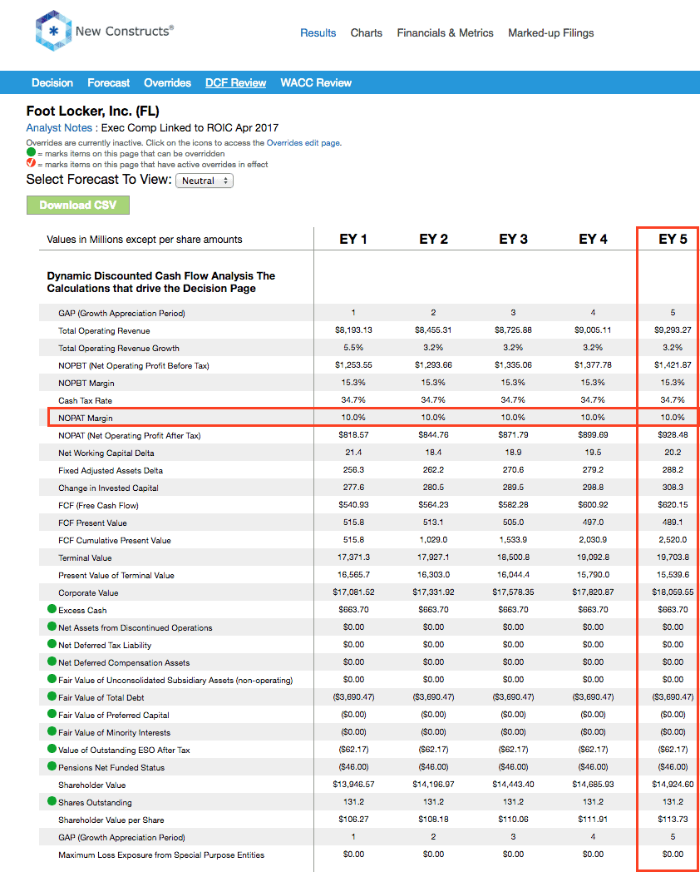Click the Download CSV button

[x=78, y=205]
